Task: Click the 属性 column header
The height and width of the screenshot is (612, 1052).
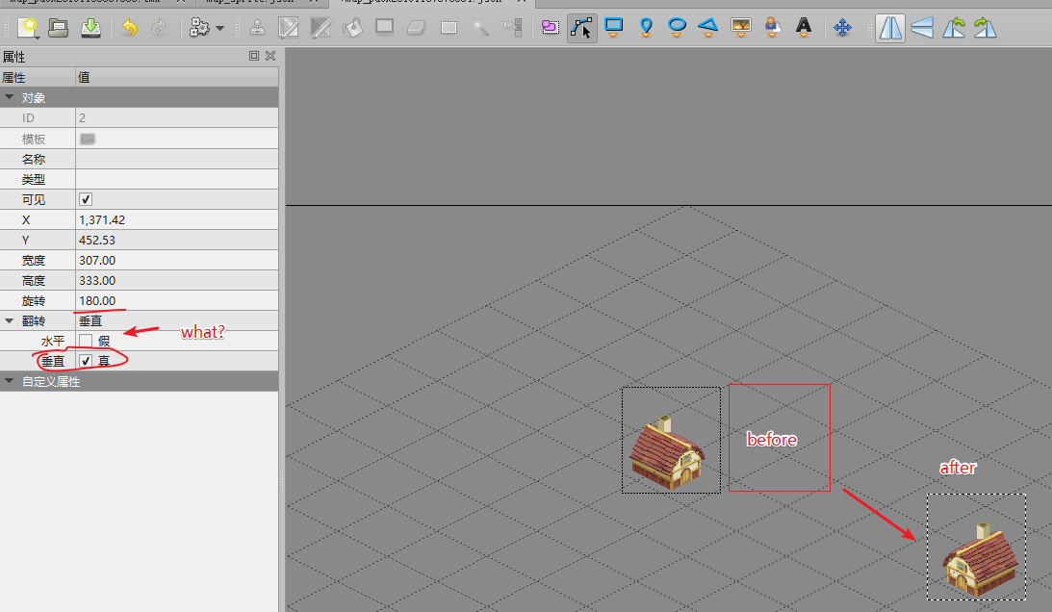Action: pos(38,77)
